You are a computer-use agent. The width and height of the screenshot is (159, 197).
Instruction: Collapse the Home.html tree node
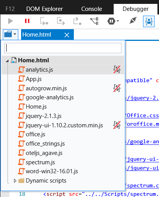click(7, 61)
